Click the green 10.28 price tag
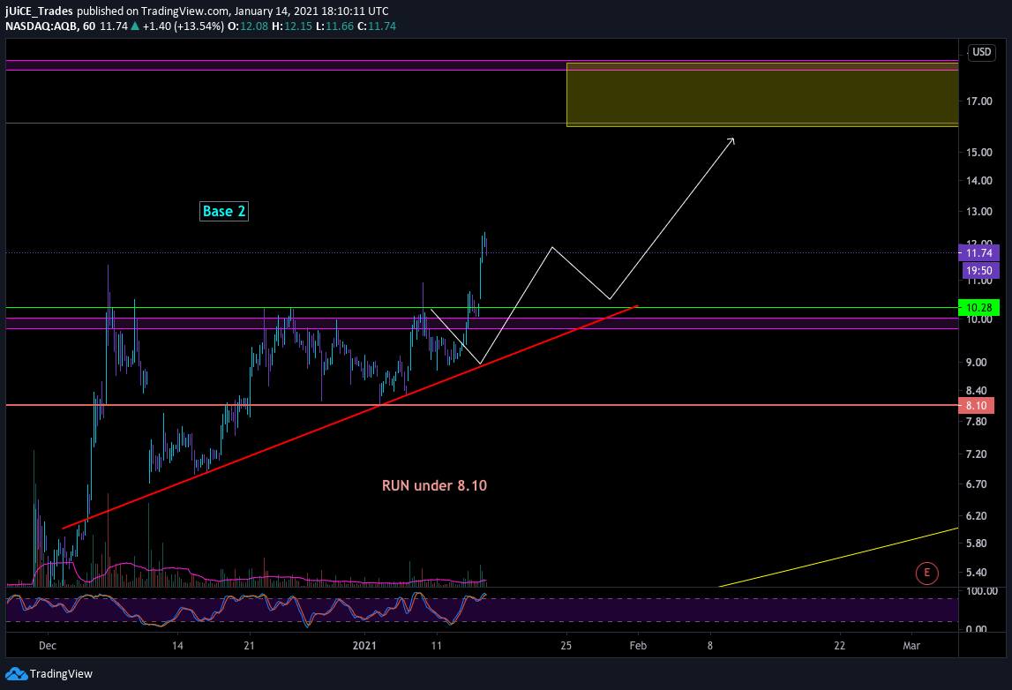 (978, 308)
